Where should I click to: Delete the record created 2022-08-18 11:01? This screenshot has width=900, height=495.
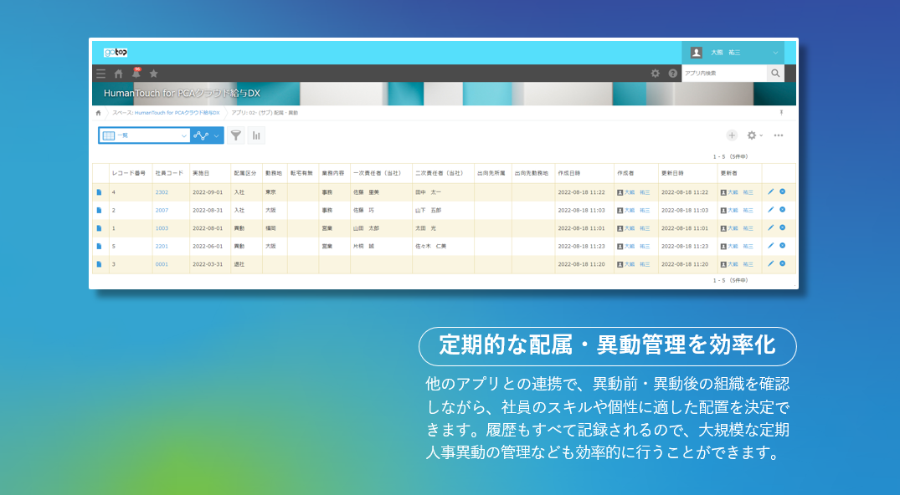pos(782,227)
